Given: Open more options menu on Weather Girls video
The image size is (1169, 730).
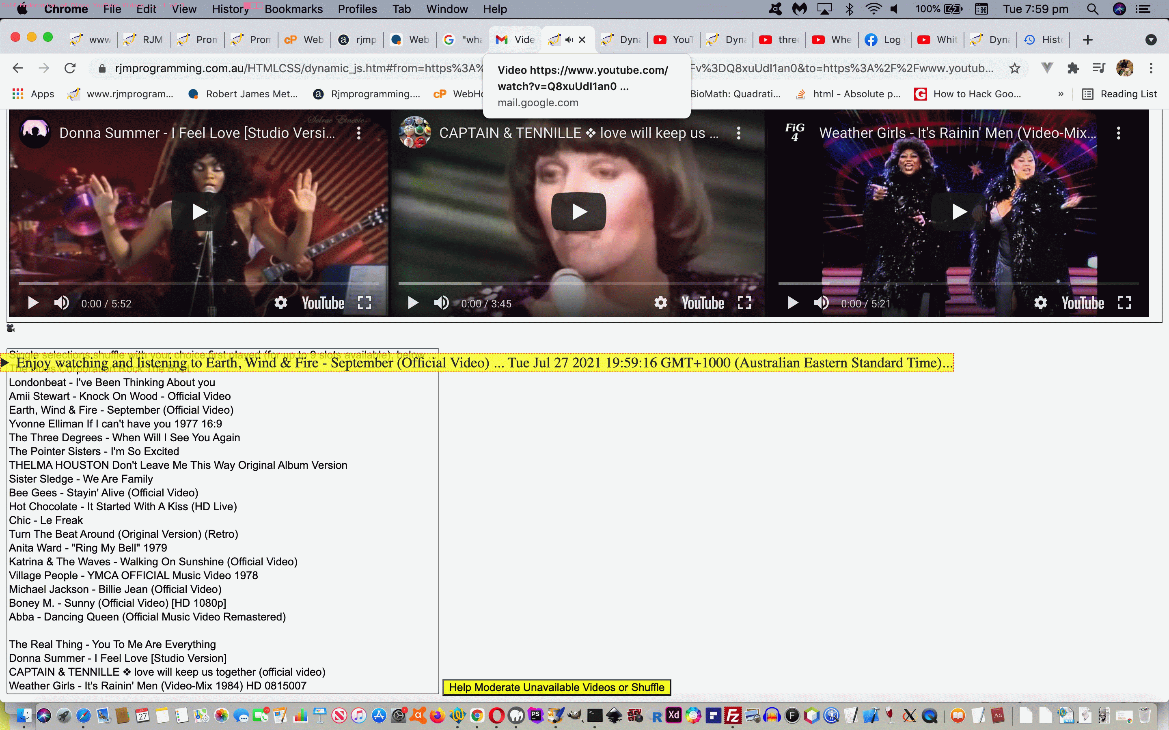Looking at the screenshot, I should 1118,133.
